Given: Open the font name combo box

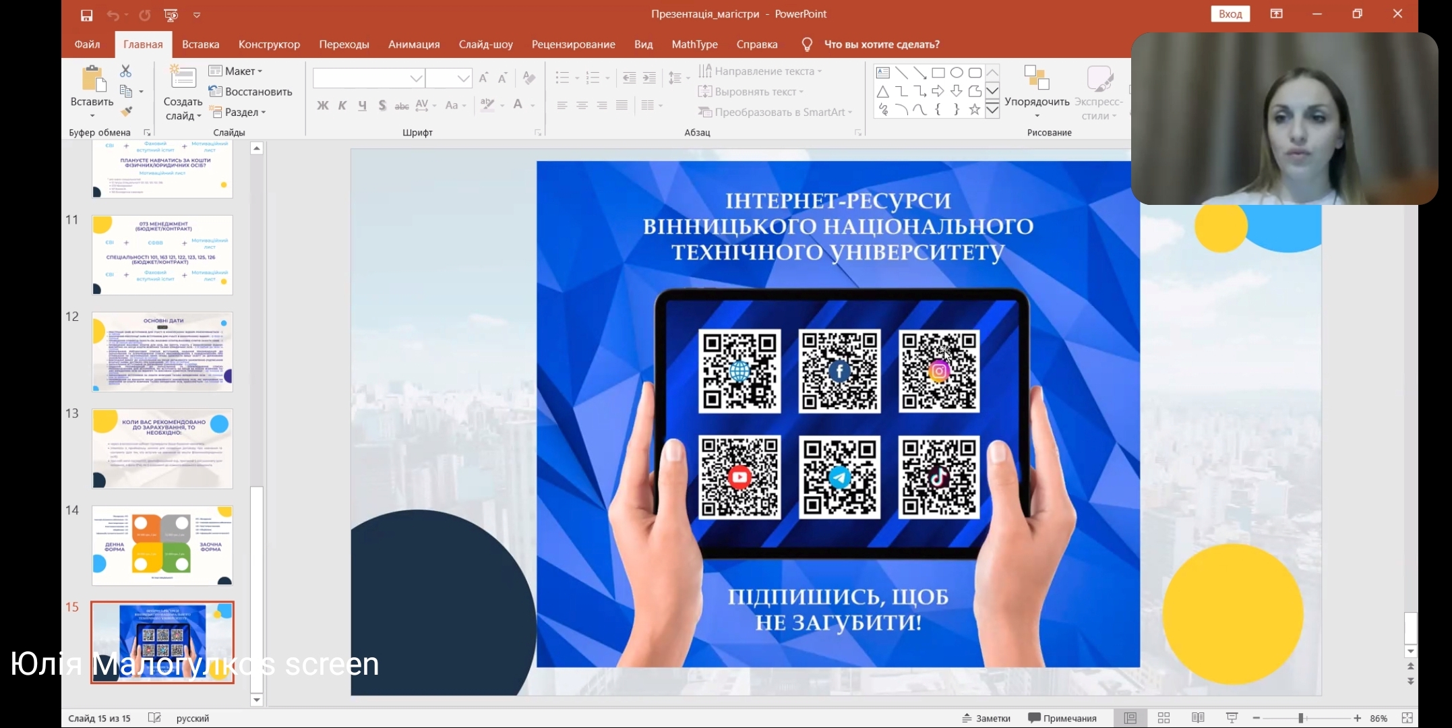Looking at the screenshot, I should (369, 78).
